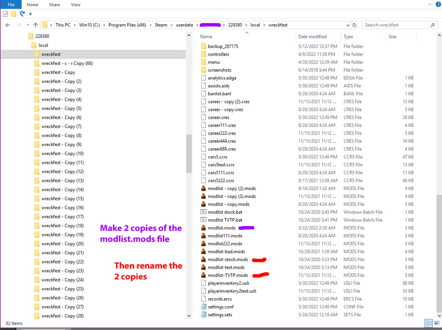Click the 228380 breadcrumb in address bar
Image resolution: width=442 pixels, height=330 pixels.
pos(235,25)
